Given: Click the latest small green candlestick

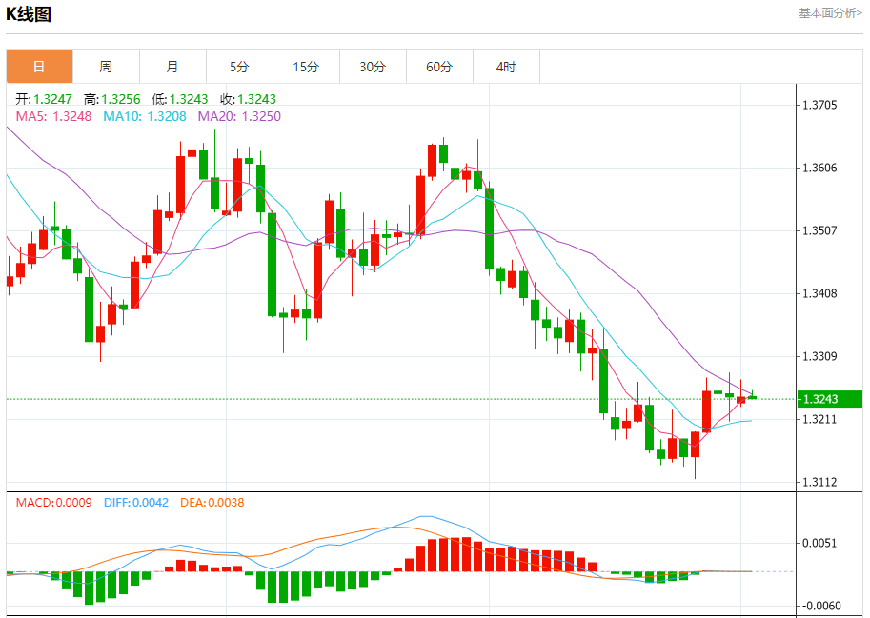Looking at the screenshot, I should (x=753, y=396).
